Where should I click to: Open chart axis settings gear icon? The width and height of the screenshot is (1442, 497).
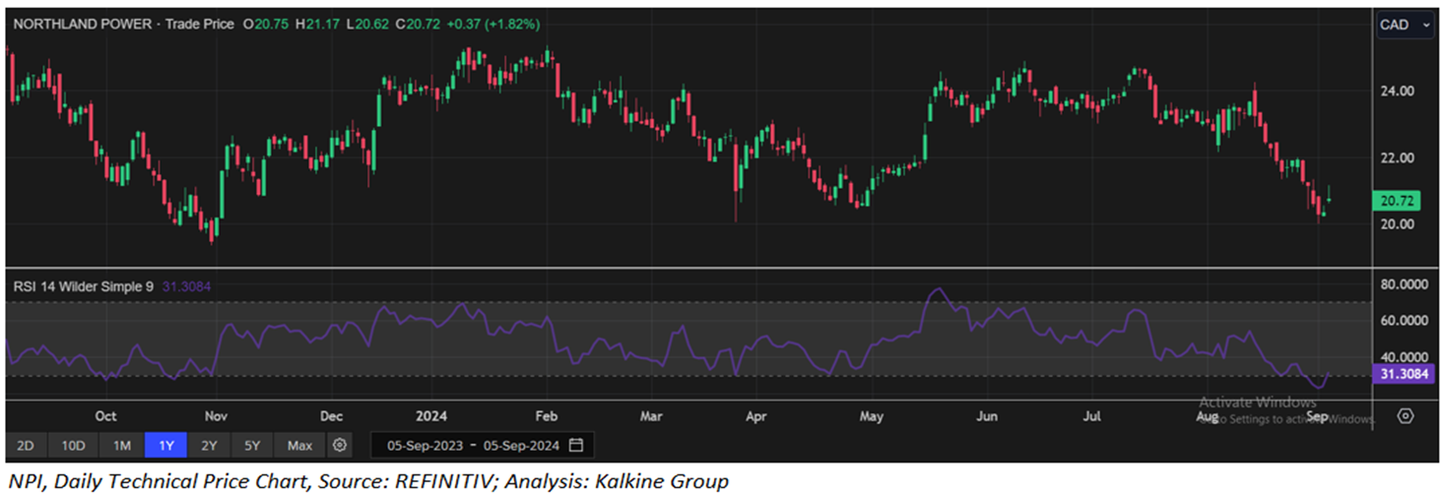(x=1406, y=415)
